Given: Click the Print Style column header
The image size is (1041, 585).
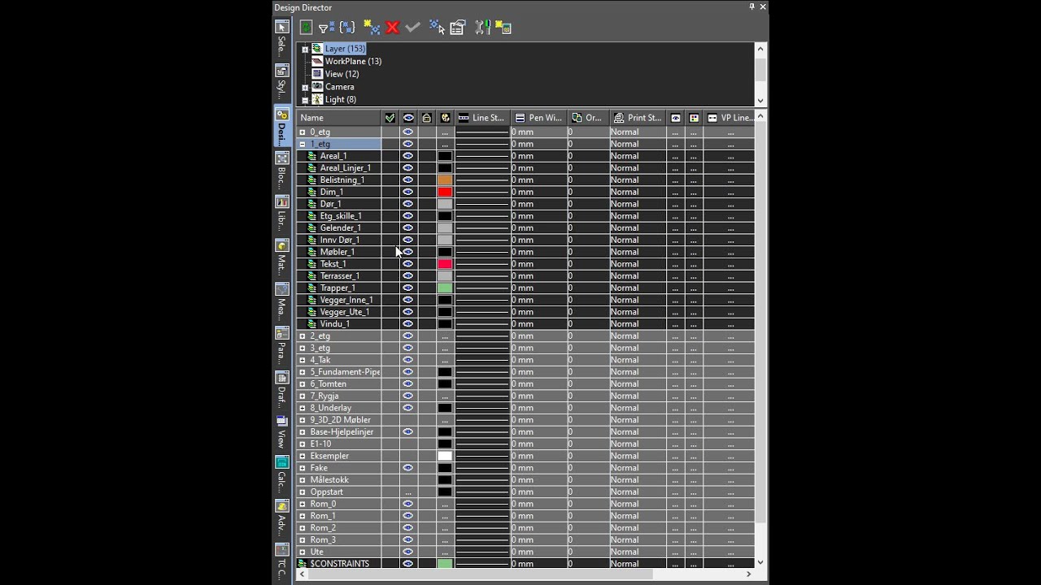Looking at the screenshot, I should pos(638,118).
